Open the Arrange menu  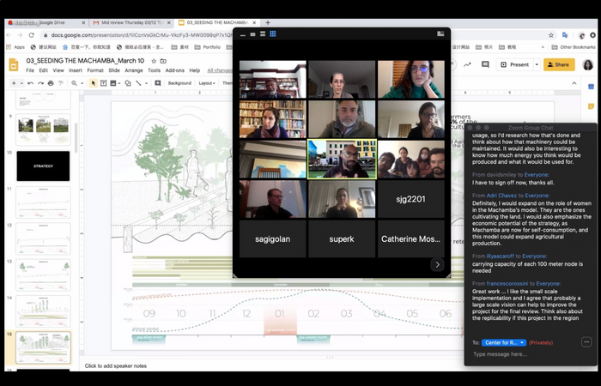(134, 70)
